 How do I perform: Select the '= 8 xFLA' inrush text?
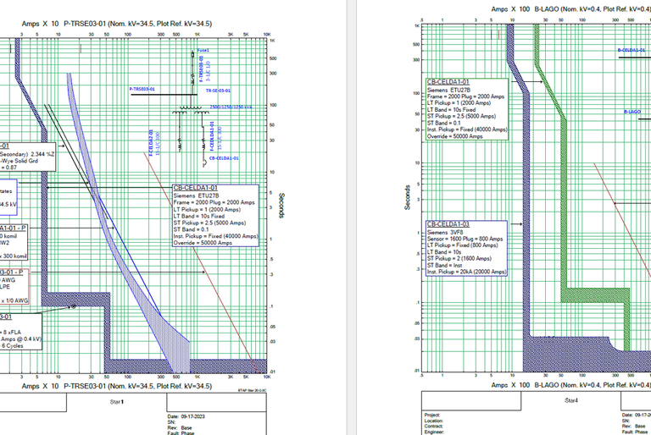pos(10,332)
